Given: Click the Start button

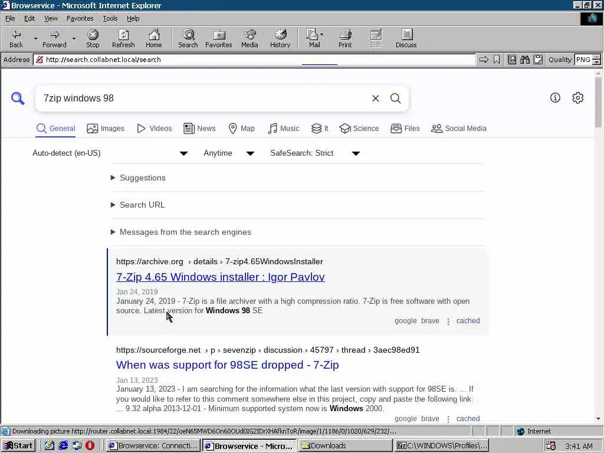Looking at the screenshot, I should pyautogui.click(x=18, y=446).
